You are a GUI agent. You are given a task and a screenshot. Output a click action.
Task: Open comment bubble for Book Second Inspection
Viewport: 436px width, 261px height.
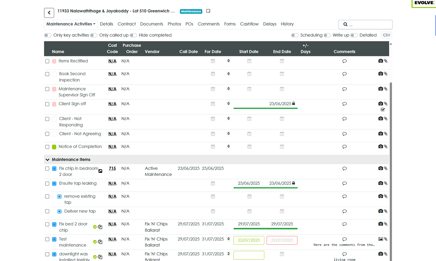point(345,74)
